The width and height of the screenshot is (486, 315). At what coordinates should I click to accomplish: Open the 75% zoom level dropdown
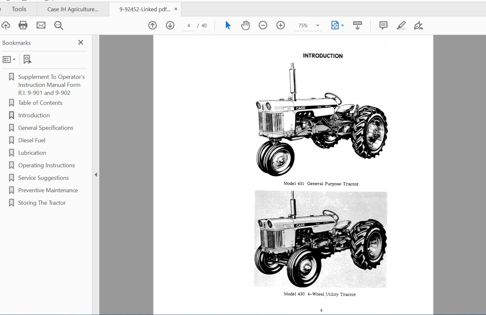[x=317, y=26]
